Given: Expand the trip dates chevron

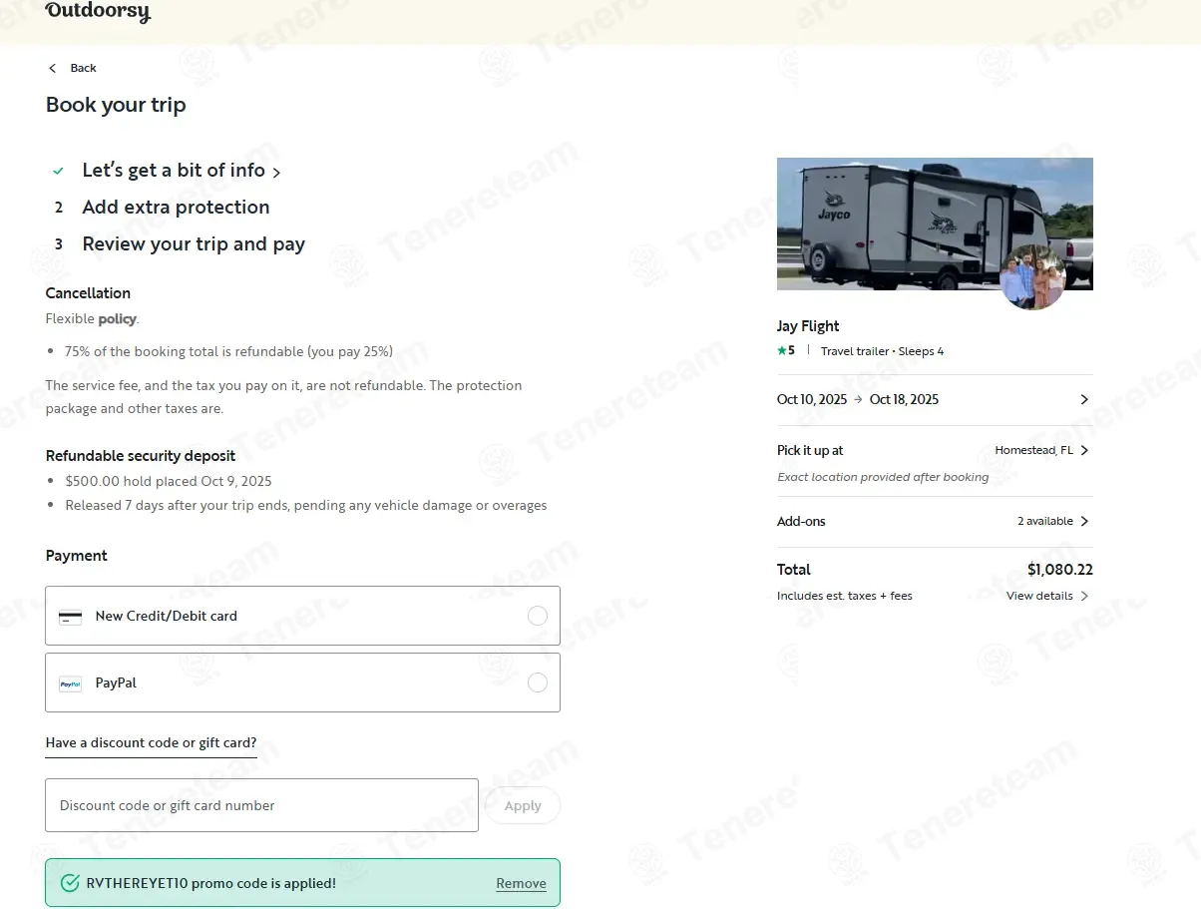Looking at the screenshot, I should (x=1084, y=399).
